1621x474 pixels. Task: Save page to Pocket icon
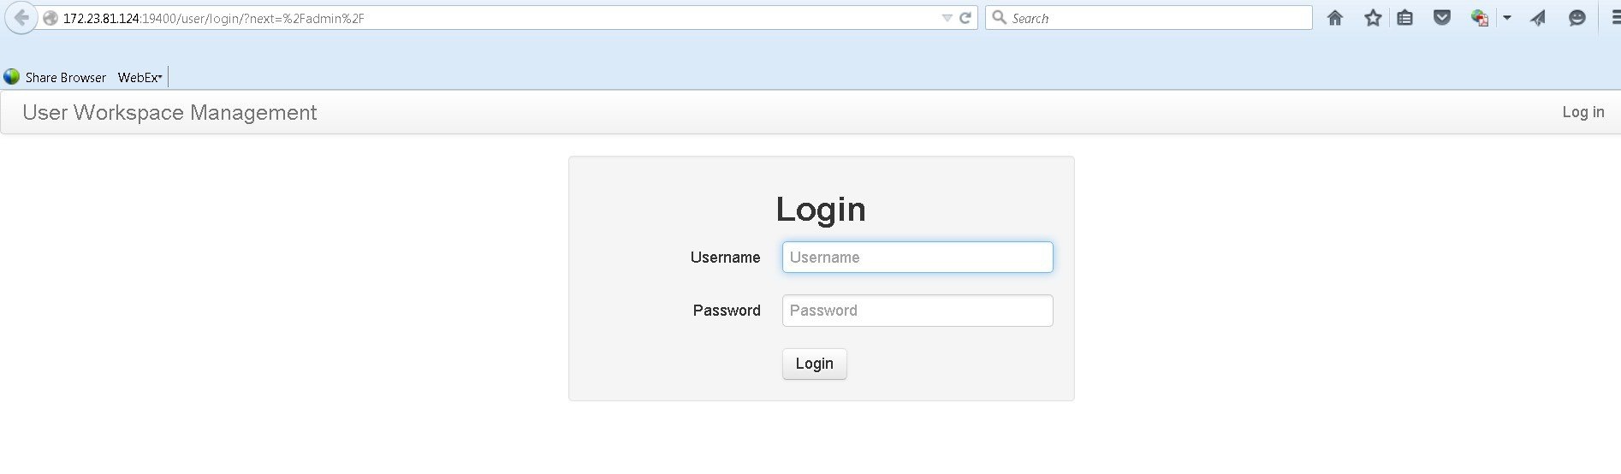[1442, 18]
